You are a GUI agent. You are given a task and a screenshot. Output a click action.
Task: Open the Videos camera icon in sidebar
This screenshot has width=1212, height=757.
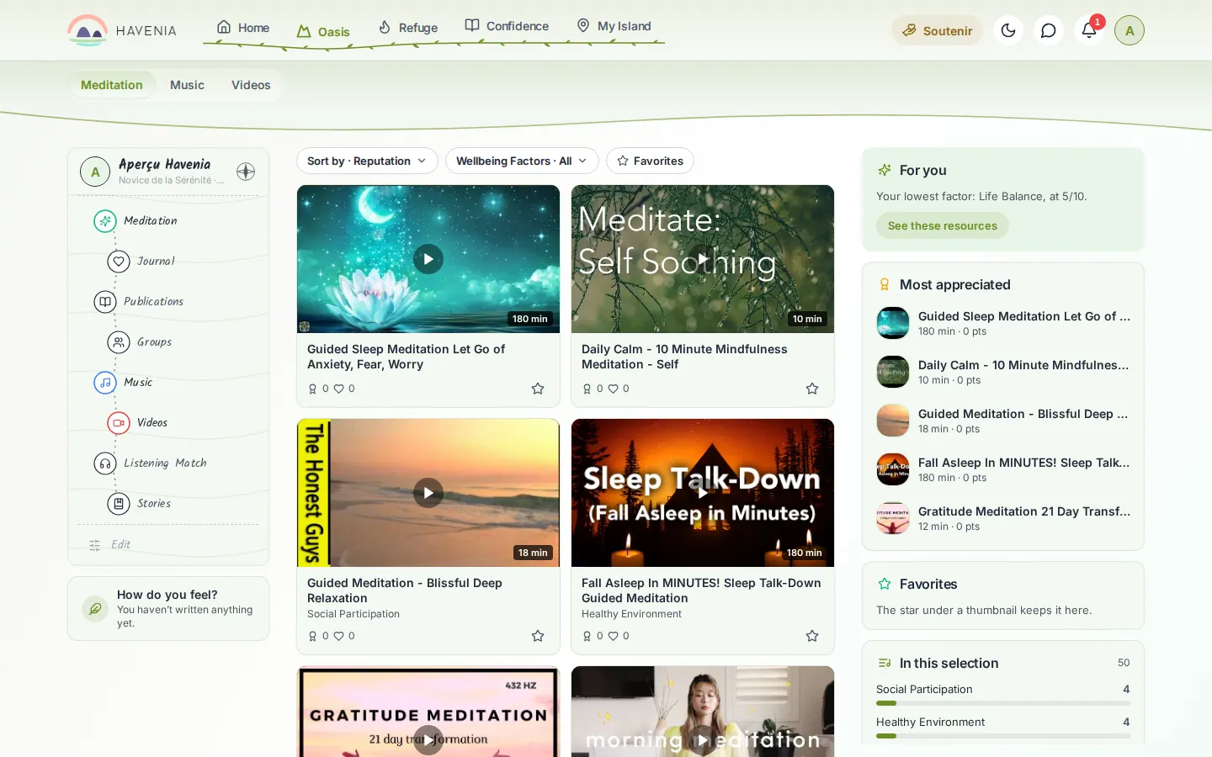119,422
